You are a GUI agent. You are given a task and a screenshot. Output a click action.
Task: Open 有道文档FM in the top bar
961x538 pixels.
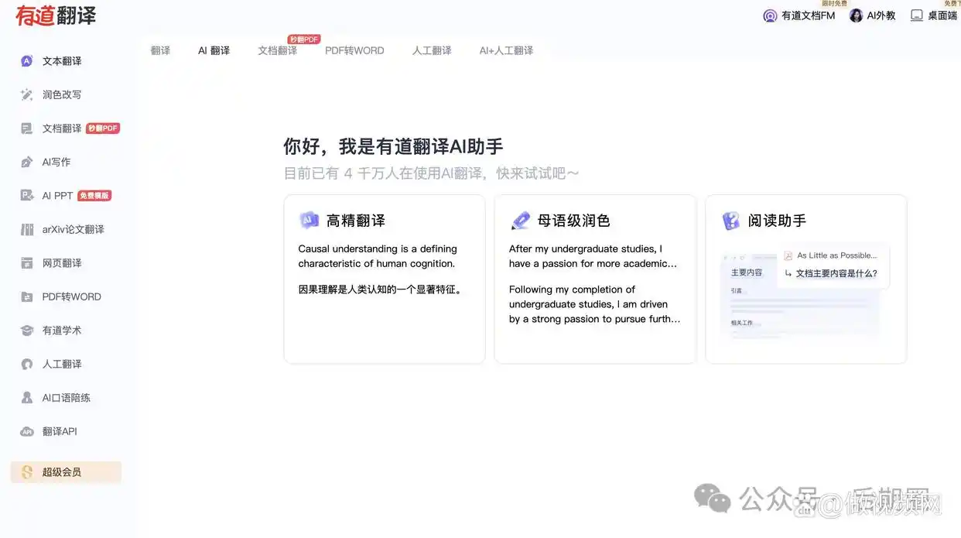click(x=799, y=15)
